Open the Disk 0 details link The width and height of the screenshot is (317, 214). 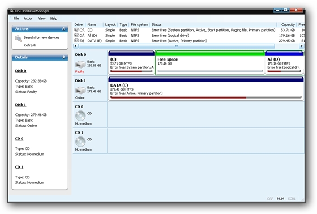(x=20, y=71)
